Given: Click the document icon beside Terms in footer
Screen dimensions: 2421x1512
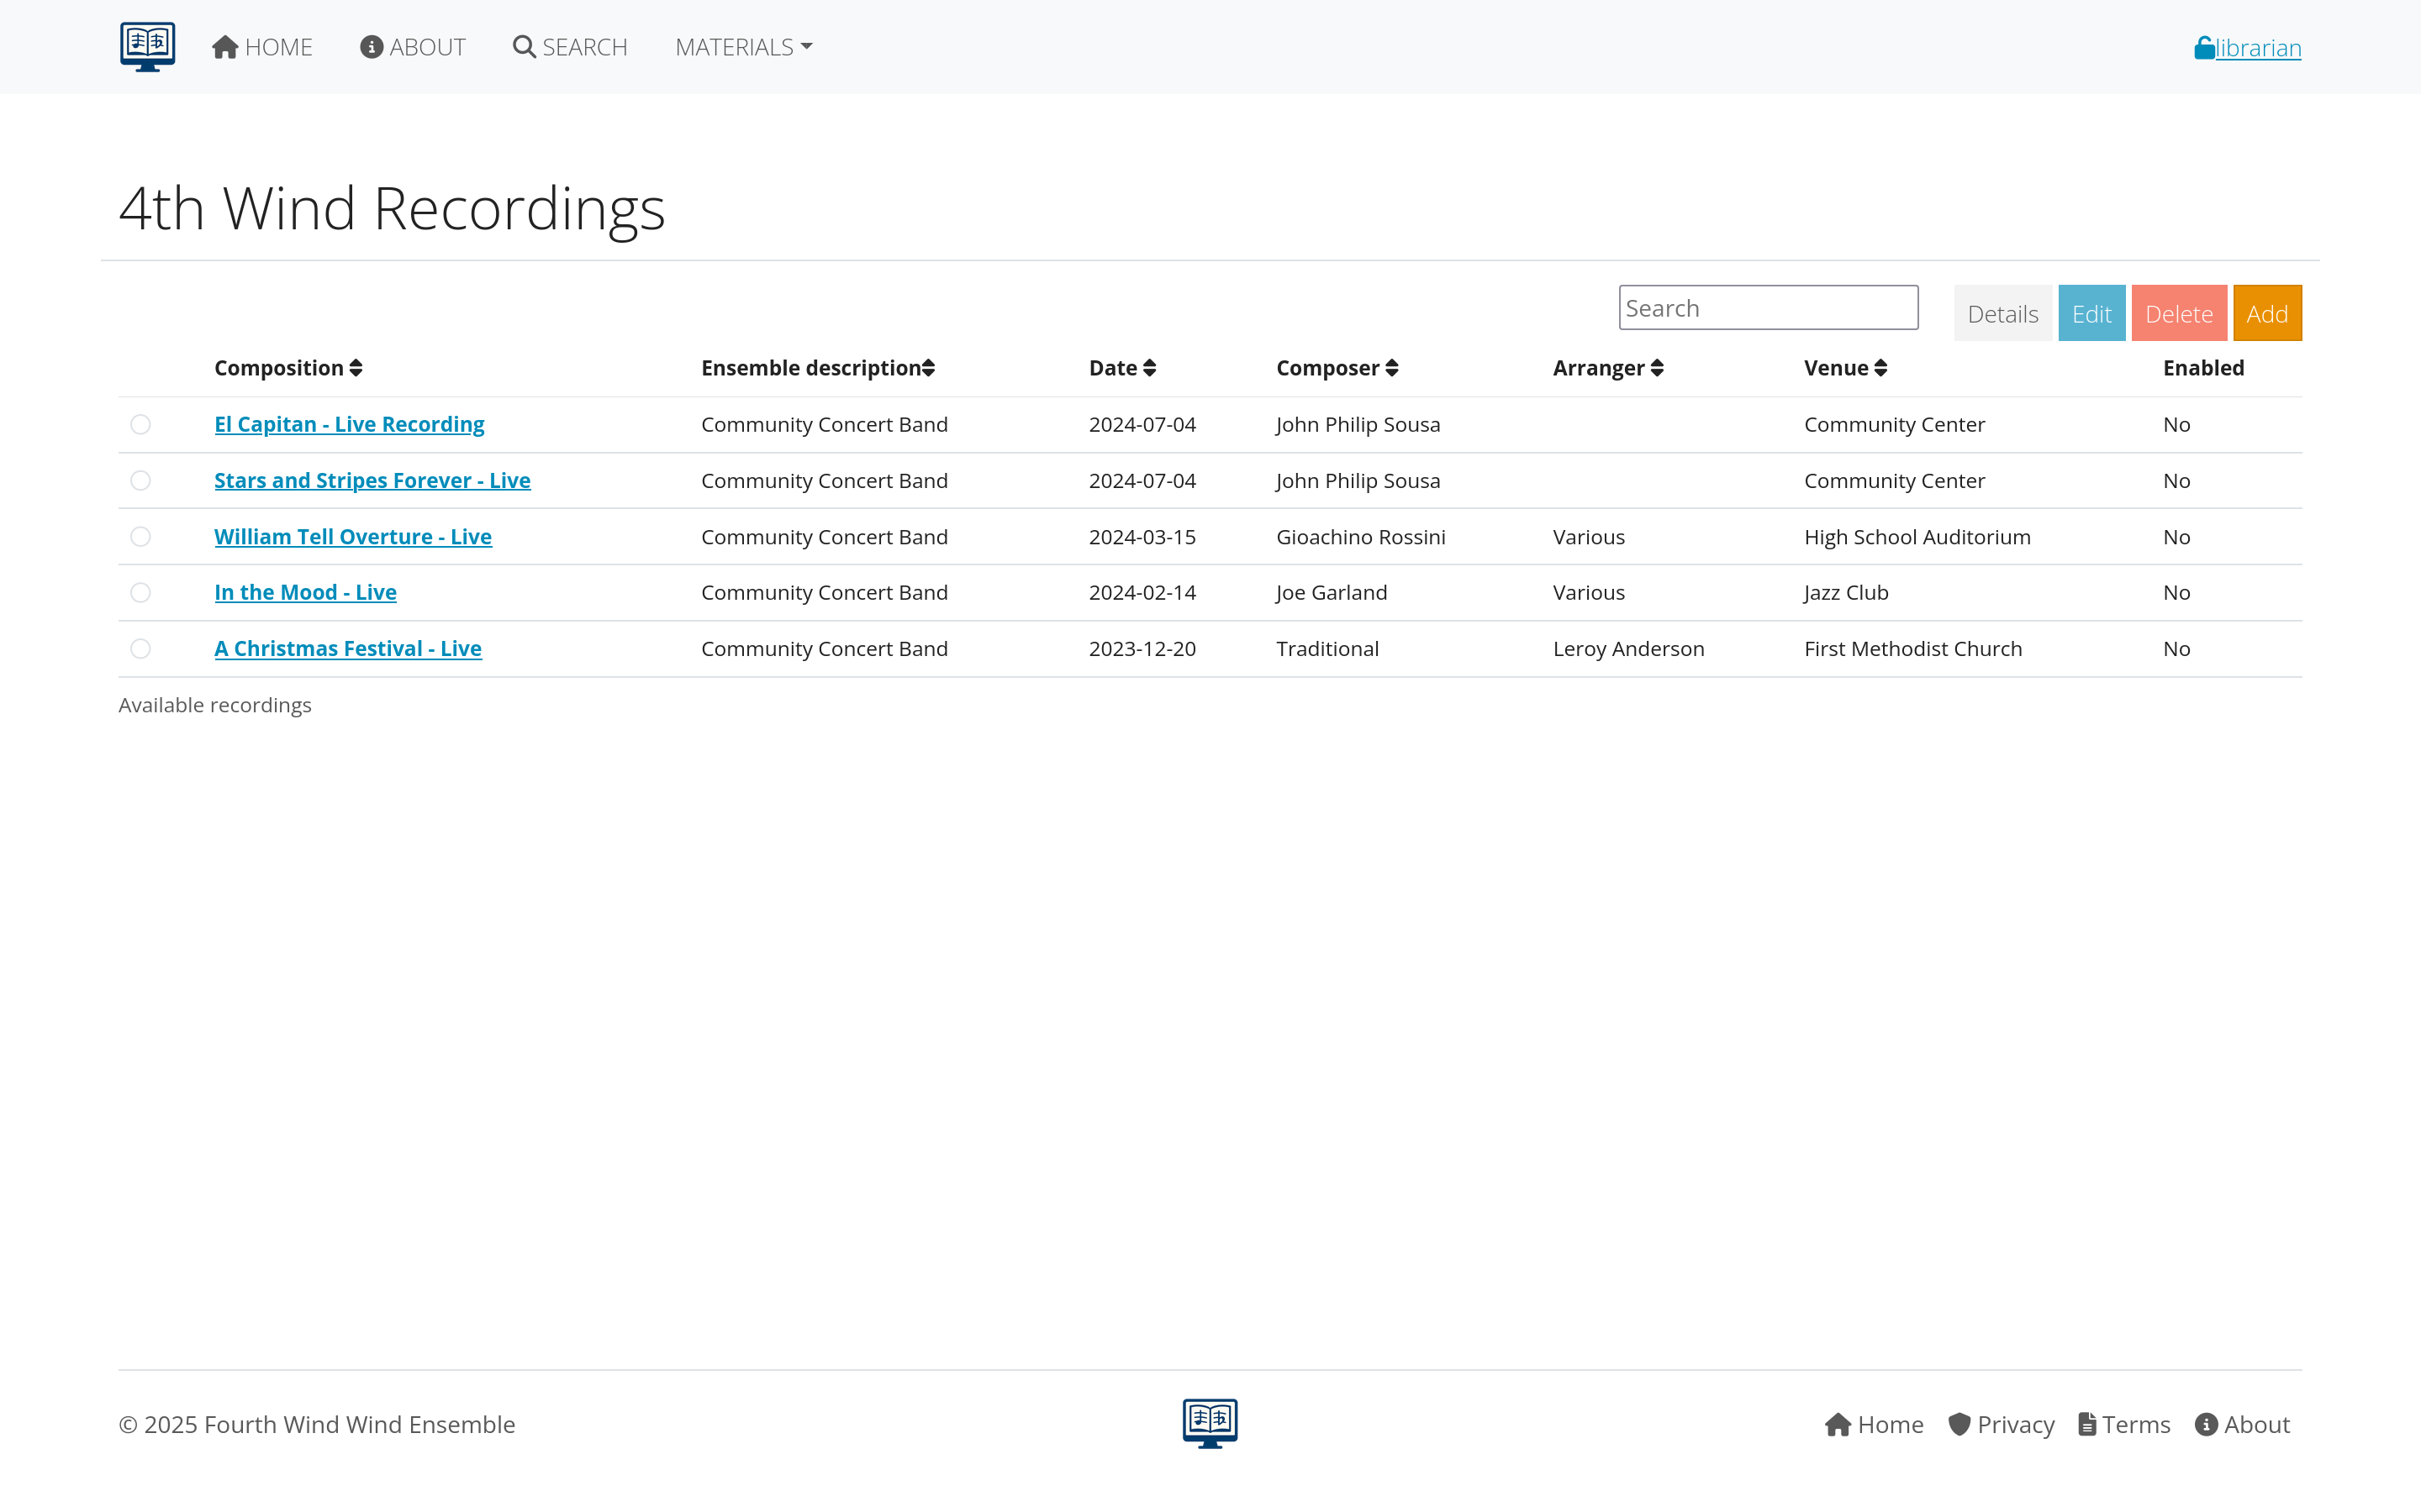Looking at the screenshot, I should click(2087, 1424).
